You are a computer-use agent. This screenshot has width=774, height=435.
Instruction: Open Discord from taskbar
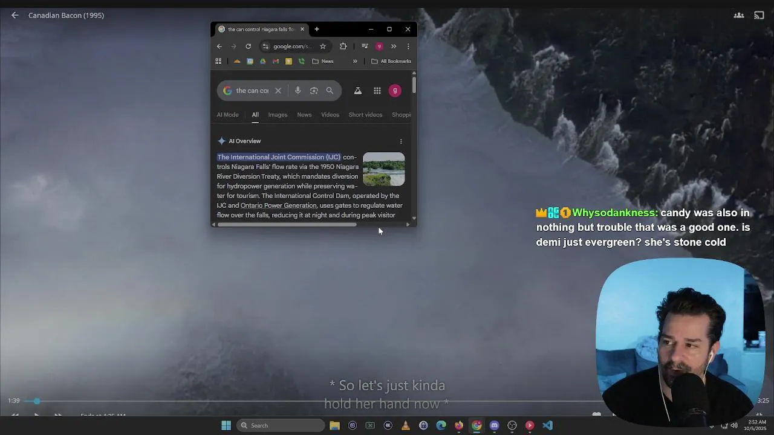pyautogui.click(x=495, y=425)
